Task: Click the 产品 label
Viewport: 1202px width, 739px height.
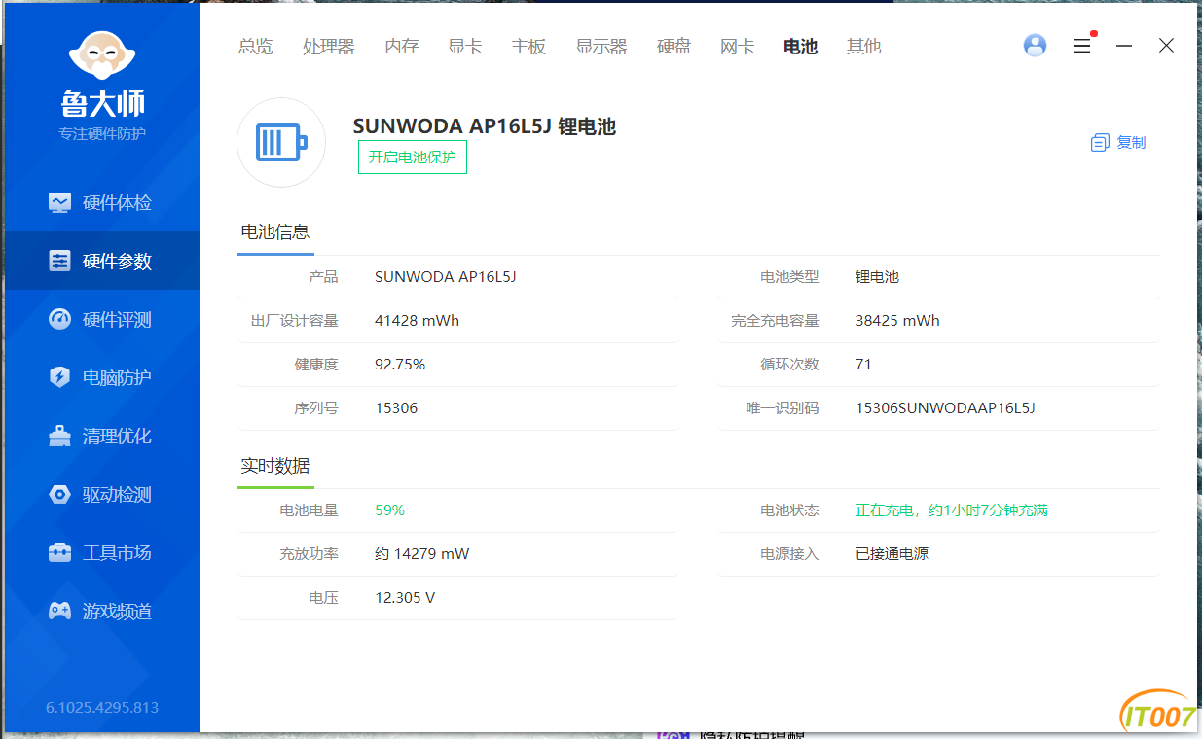Action: [x=324, y=277]
